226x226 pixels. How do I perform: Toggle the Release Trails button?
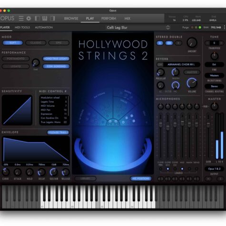58,132
